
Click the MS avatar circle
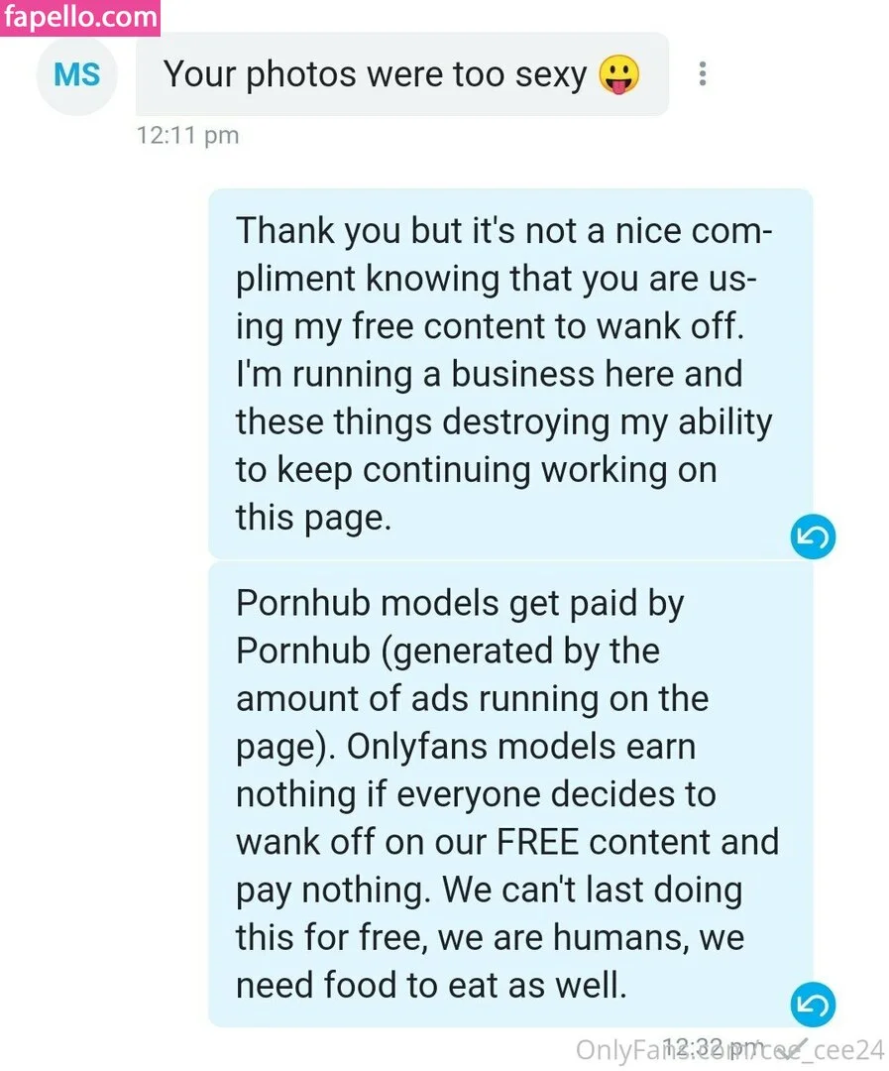pyautogui.click(x=76, y=75)
